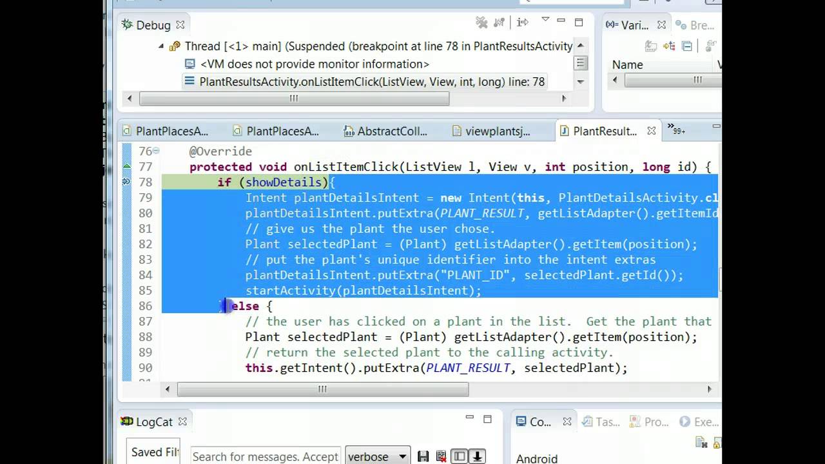Viewport: 825px width, 464px height.
Task: Switch to the Debug view tab
Action: 153,25
